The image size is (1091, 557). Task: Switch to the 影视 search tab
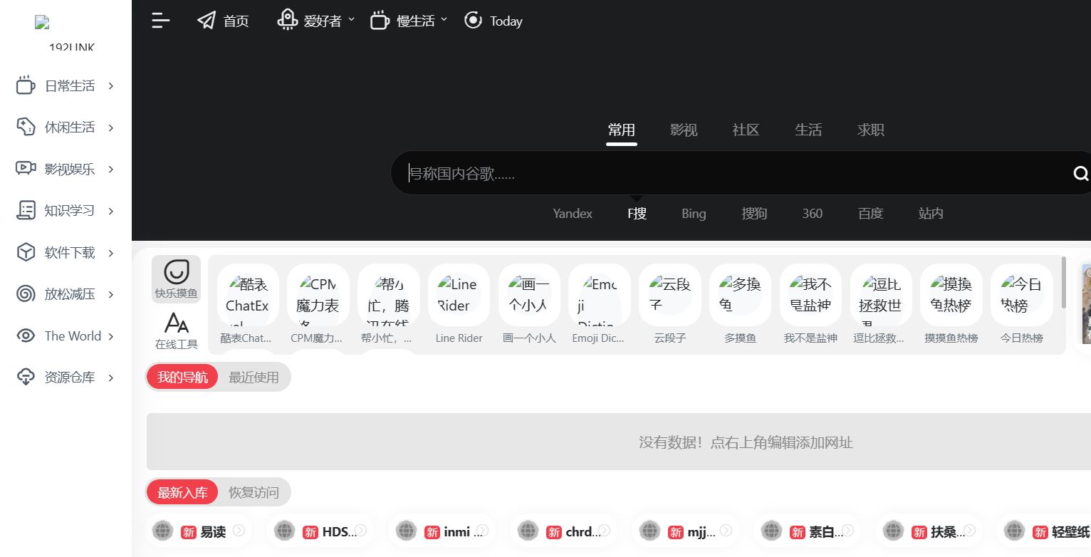683,130
